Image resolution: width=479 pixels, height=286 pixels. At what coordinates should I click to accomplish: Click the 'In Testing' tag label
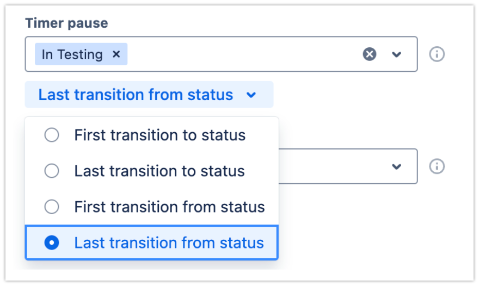pyautogui.click(x=72, y=54)
